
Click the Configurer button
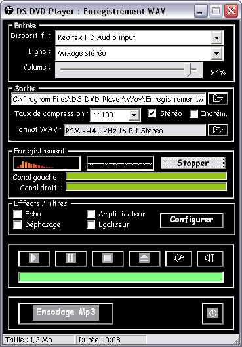pyautogui.click(x=192, y=220)
